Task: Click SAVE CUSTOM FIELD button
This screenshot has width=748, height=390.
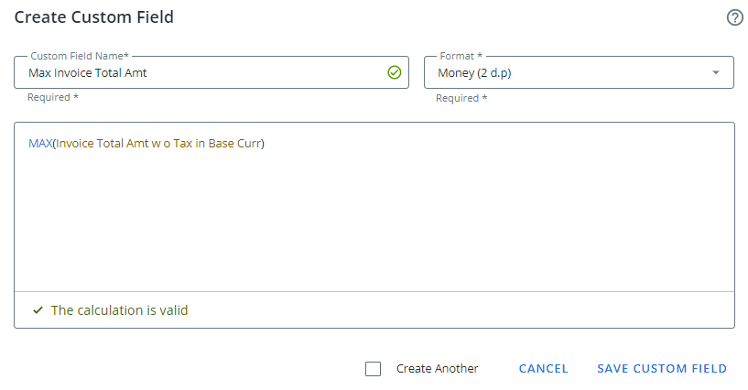Action: tap(662, 369)
